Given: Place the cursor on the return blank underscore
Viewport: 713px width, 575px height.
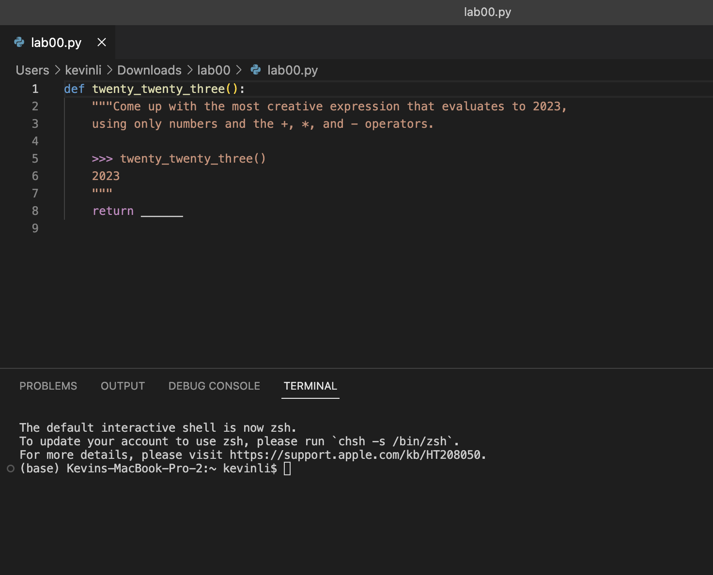Looking at the screenshot, I should click(162, 212).
